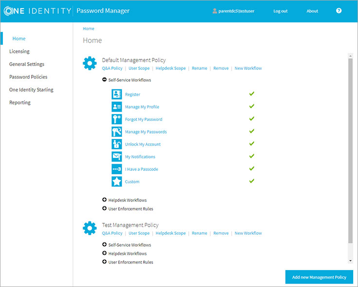This screenshot has height=287, width=358.
Task: Open the Manage My Passwords link
Action: click(145, 132)
